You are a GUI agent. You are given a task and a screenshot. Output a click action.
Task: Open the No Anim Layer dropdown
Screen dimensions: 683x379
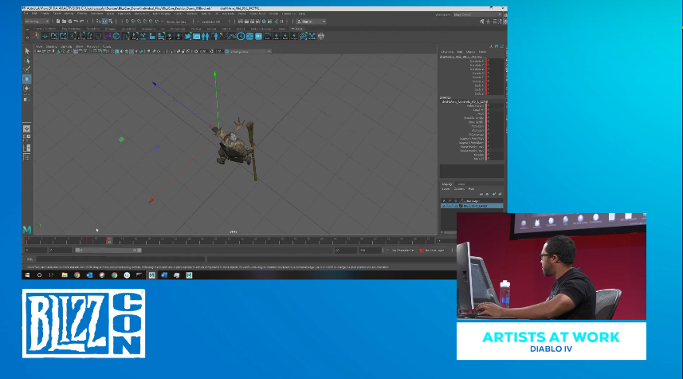click(436, 251)
